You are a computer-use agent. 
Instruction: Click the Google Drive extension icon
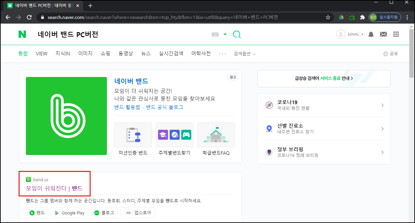(x=341, y=17)
